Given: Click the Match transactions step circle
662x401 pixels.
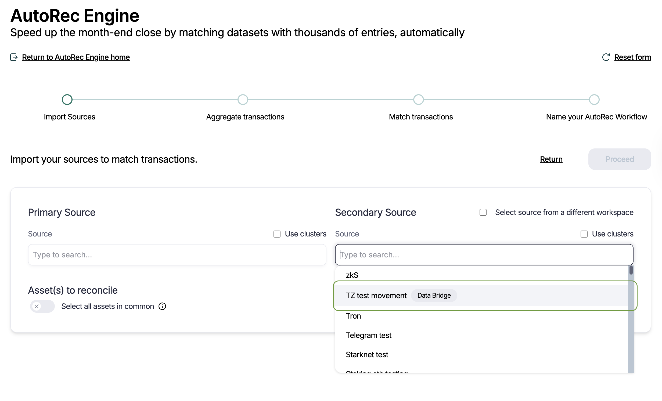Looking at the screenshot, I should coord(418,100).
